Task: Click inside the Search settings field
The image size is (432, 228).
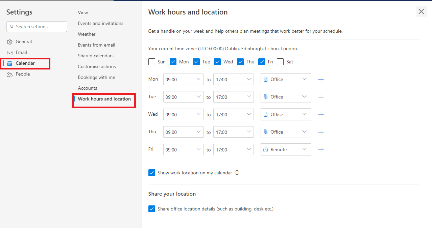Action: pos(37,26)
